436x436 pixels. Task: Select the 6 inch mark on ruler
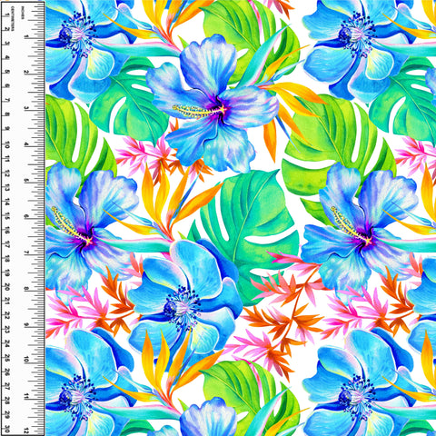(26, 216)
